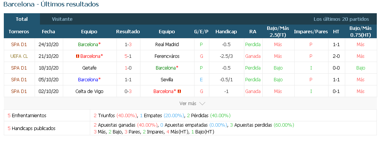The image size is (381, 141).
Task: Open the Ver más link text
Action: [188, 103]
